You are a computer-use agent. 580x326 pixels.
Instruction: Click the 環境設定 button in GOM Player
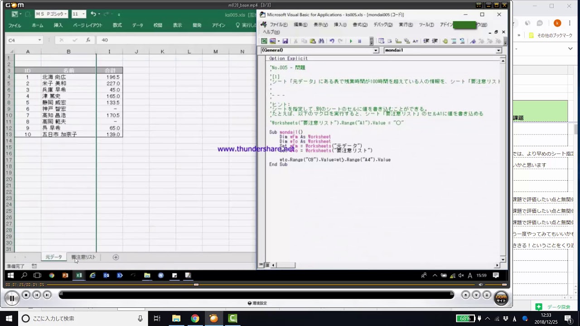[257, 303]
